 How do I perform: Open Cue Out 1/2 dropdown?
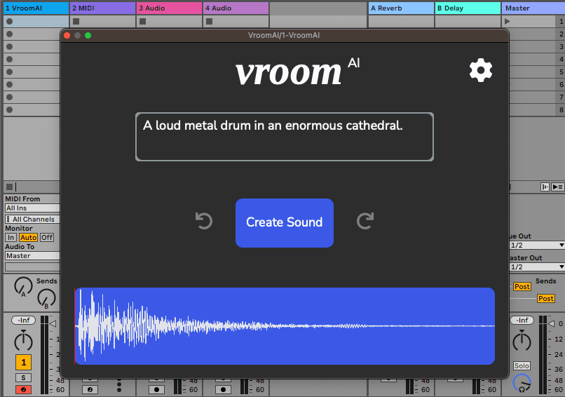(537, 245)
